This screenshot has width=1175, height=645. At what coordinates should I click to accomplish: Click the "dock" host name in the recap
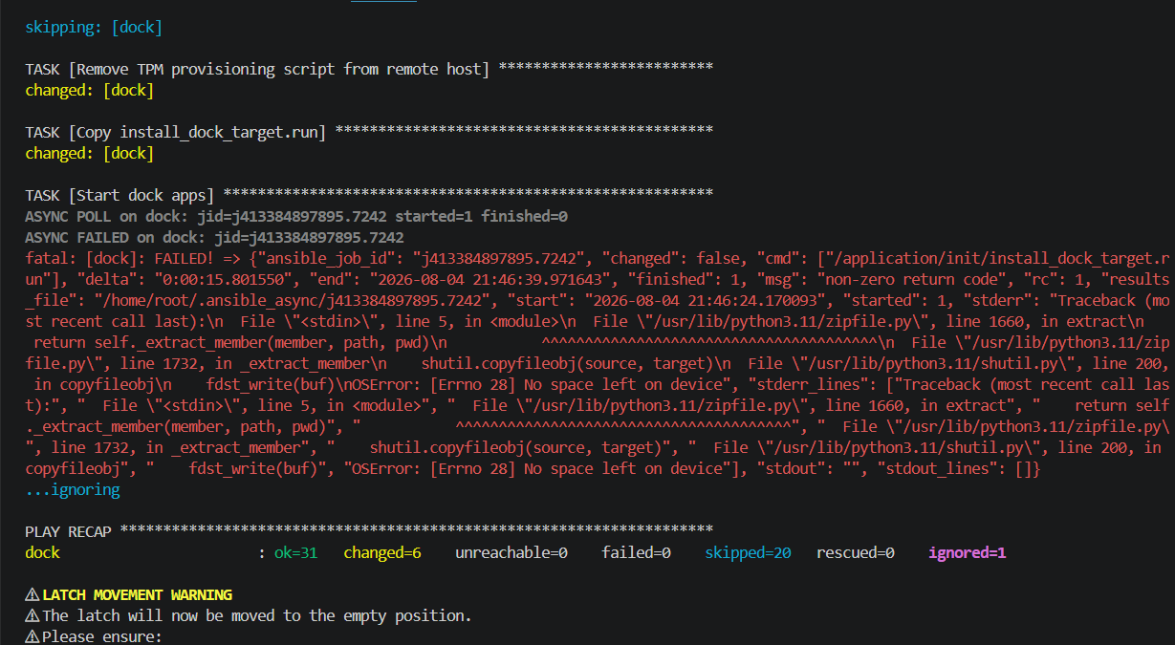(x=42, y=552)
